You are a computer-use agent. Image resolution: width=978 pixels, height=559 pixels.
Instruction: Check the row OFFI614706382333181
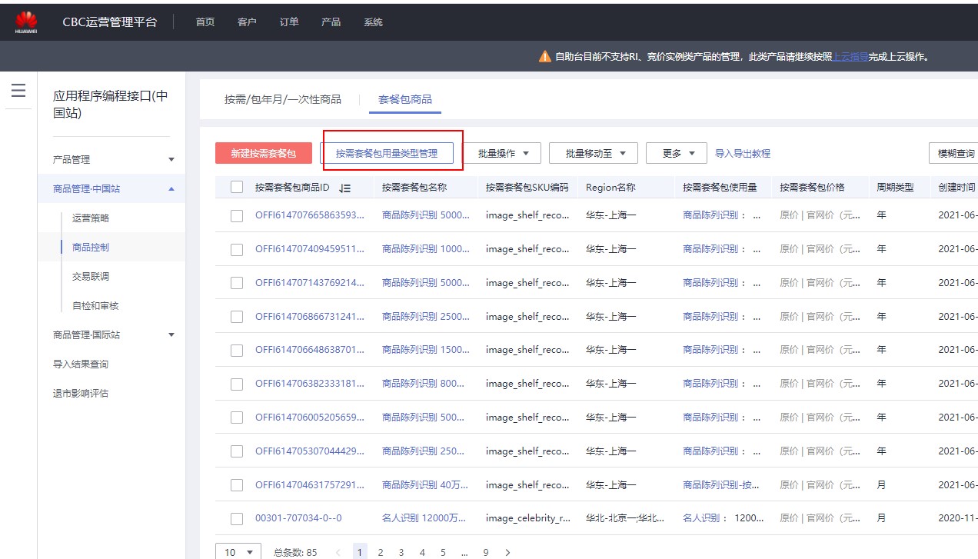(x=237, y=384)
